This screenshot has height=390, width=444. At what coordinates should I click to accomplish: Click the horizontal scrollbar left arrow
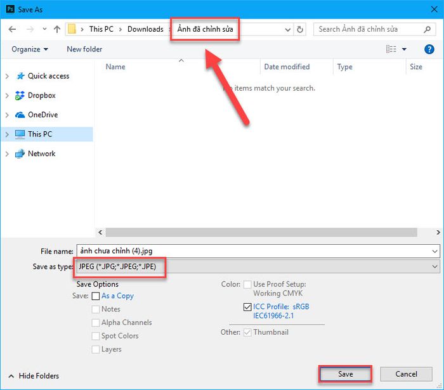click(100, 232)
